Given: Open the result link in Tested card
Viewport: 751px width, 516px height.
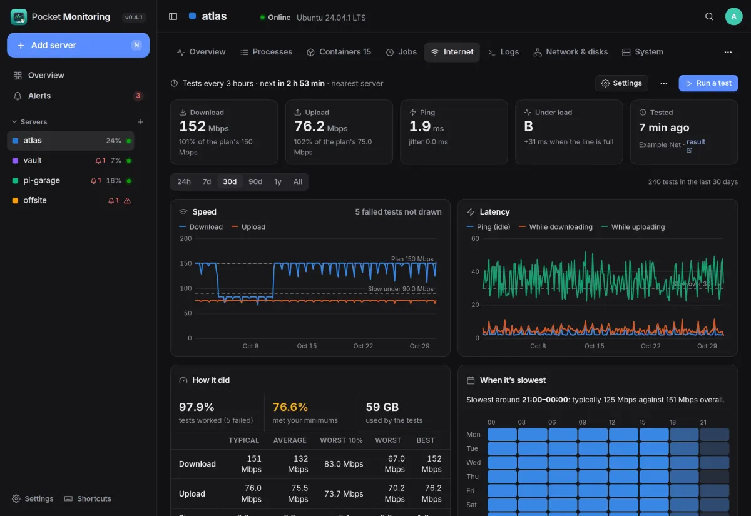Looking at the screenshot, I should [x=696, y=142].
